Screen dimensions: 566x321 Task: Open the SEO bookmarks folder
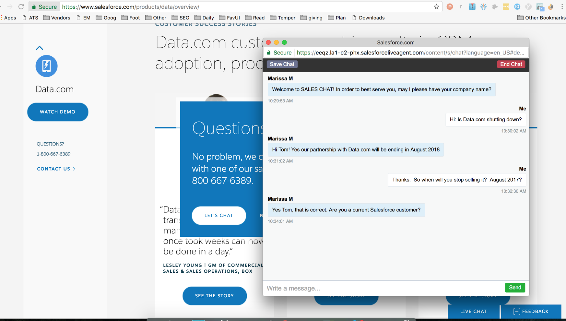[181, 18]
